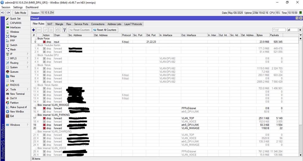The height and width of the screenshot is (161, 303).
Task: Open Queues from the sidebar
Action: click(14, 72)
